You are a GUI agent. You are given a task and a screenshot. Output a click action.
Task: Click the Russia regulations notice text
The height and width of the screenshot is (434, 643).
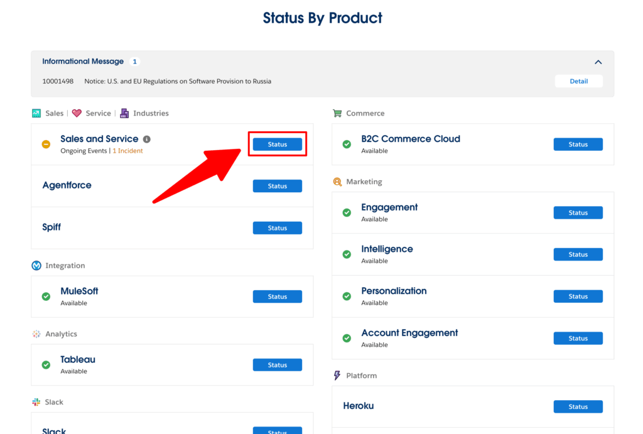[178, 81]
